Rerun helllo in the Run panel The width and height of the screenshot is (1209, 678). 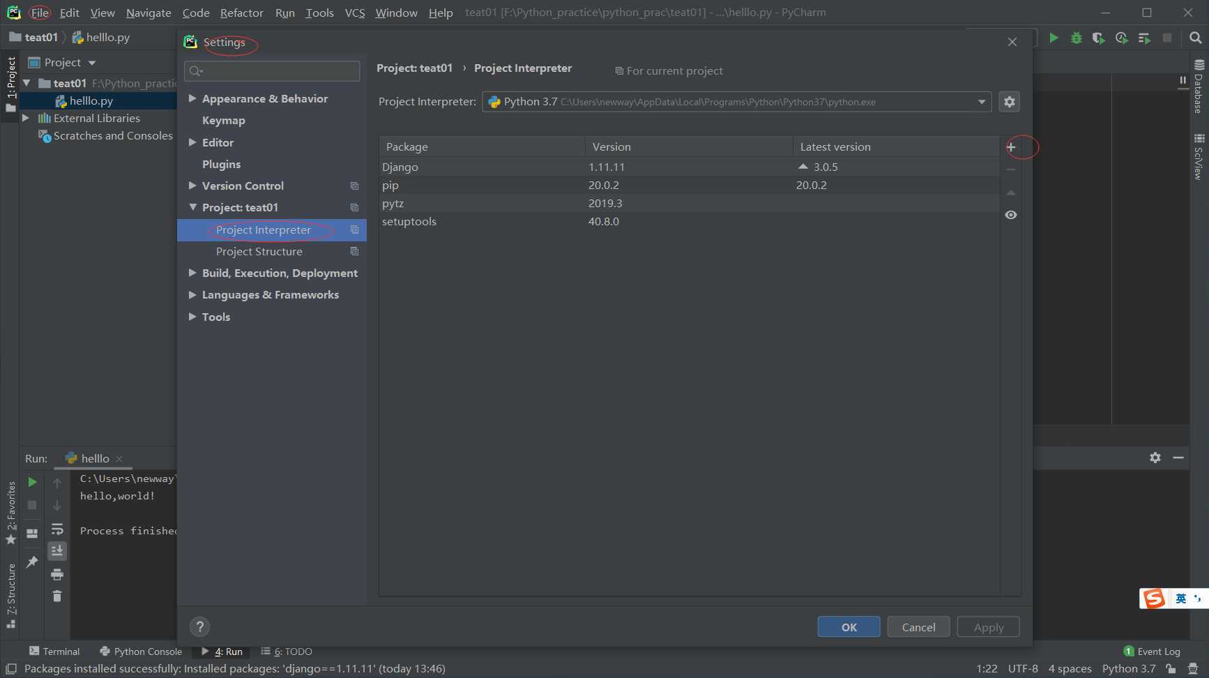point(32,482)
